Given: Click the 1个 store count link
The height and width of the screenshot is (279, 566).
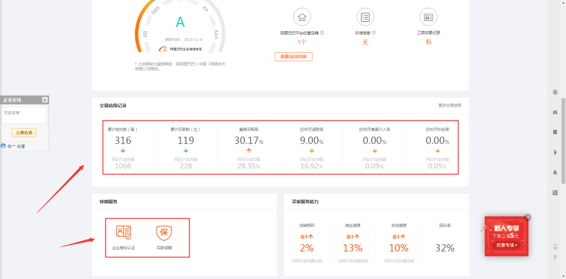Looking at the screenshot, I should point(302,42).
